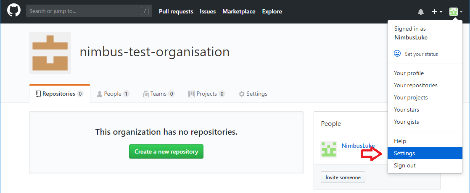Click 'This organization has no repositories.' text

(x=166, y=132)
